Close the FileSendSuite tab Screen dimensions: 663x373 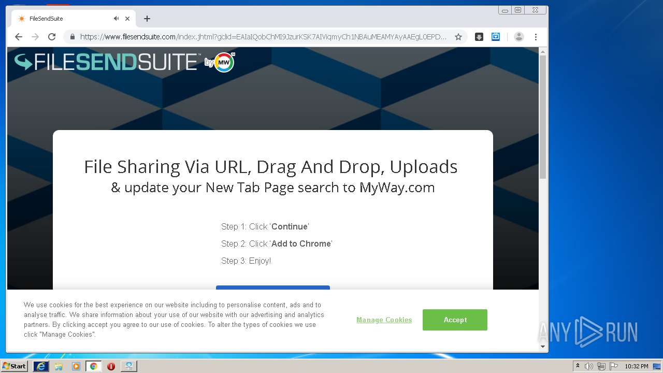pyautogui.click(x=127, y=19)
